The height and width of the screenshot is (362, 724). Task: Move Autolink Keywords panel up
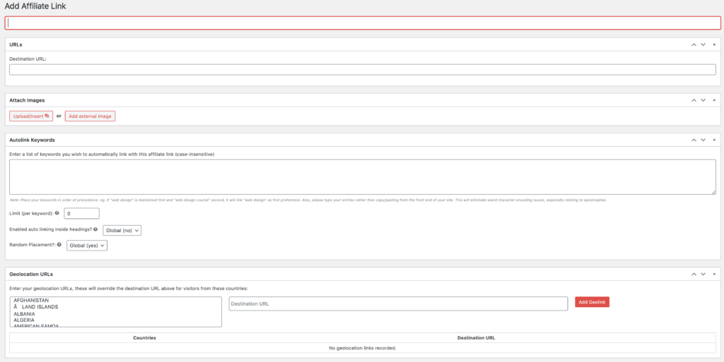[694, 140]
